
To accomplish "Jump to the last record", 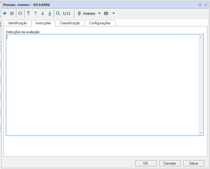I will 50,13.
